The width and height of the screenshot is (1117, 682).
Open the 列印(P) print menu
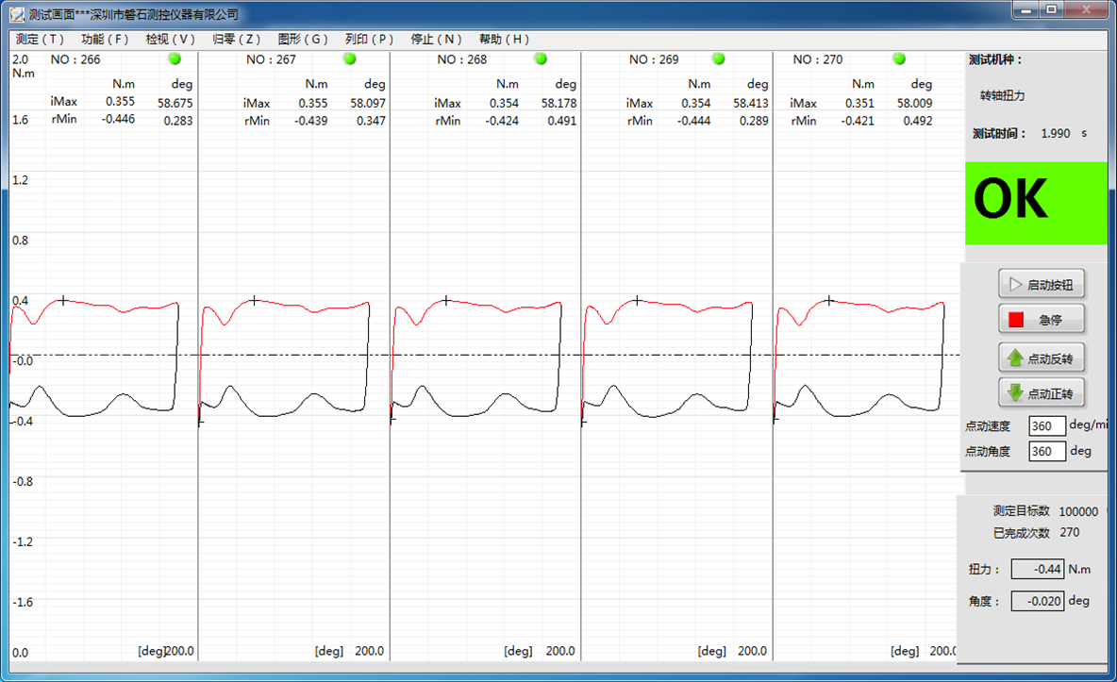[x=369, y=40]
